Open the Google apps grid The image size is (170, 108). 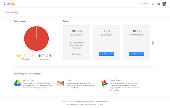coord(153,4)
